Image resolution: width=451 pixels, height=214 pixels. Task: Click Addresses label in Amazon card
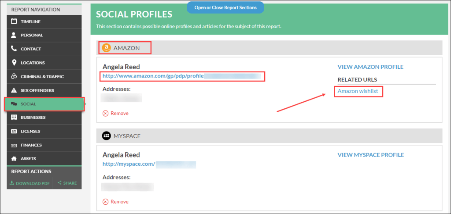click(116, 89)
